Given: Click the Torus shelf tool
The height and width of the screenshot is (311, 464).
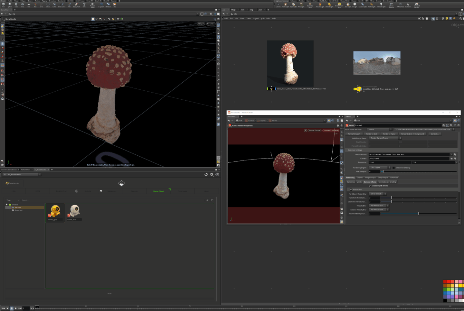Looking at the screenshot, I should [23, 5].
